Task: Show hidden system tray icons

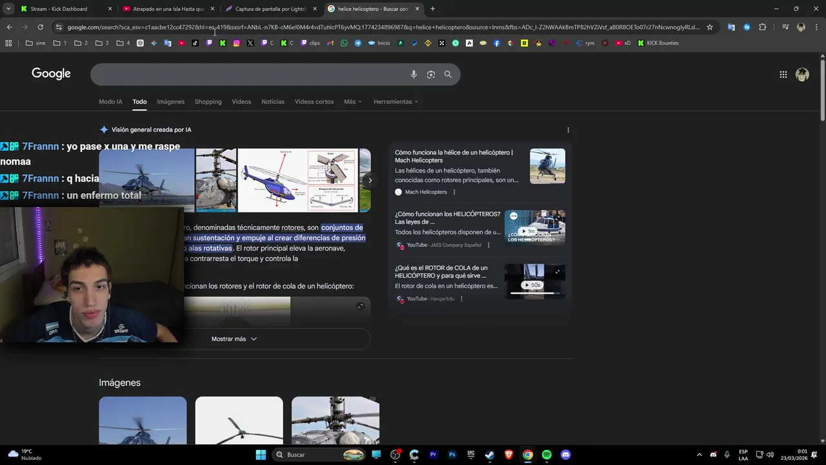Action: tap(699, 455)
